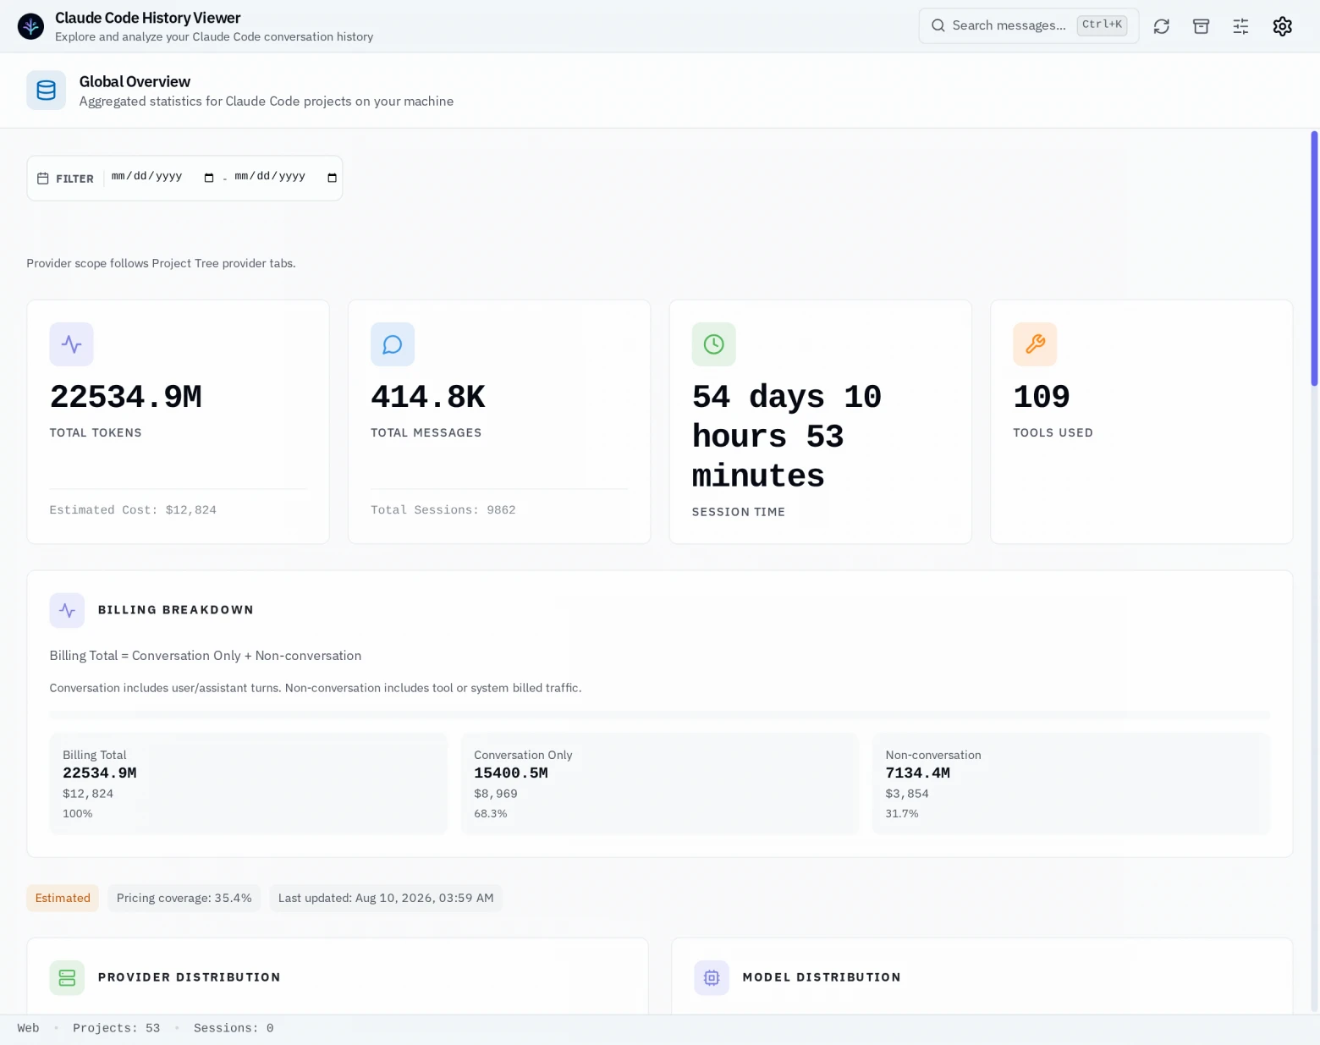1320x1045 pixels.
Task: Click the Provider Distribution server icon
Action: (67, 977)
